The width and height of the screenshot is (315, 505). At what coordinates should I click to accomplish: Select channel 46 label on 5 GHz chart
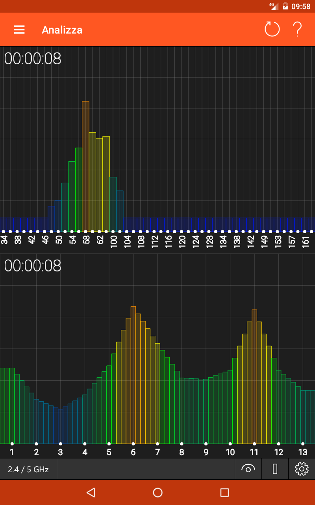[45, 240]
